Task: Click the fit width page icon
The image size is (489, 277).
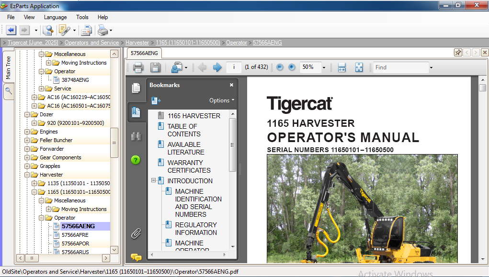Action: [342, 67]
